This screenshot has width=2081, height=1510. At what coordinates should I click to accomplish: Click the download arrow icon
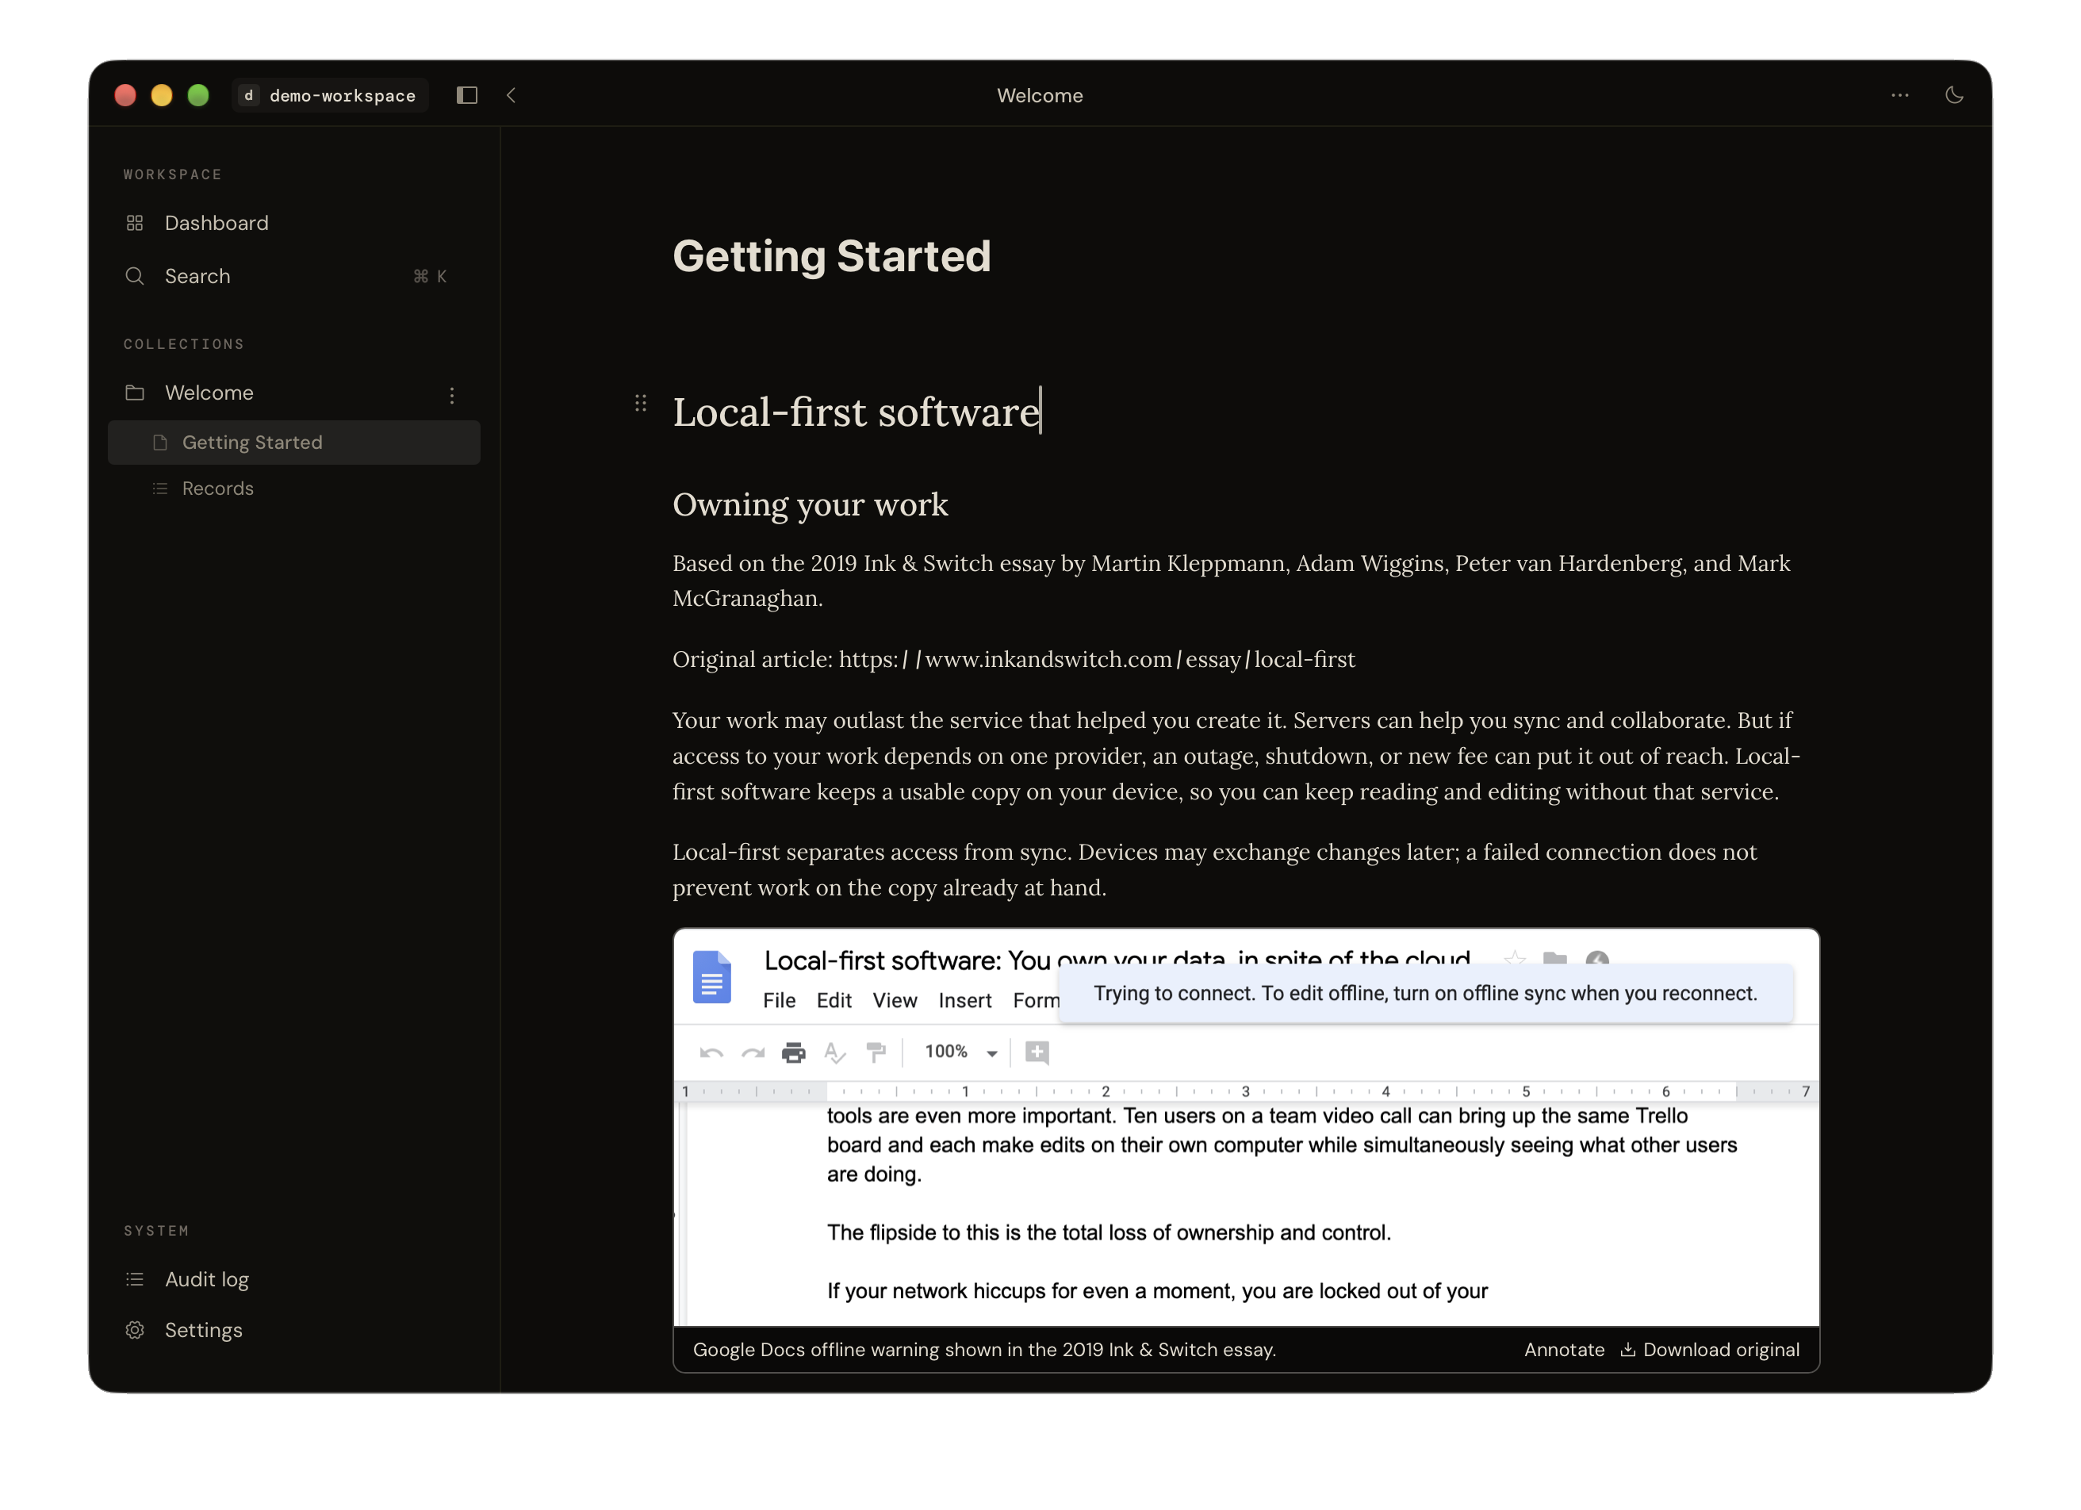(1627, 1350)
